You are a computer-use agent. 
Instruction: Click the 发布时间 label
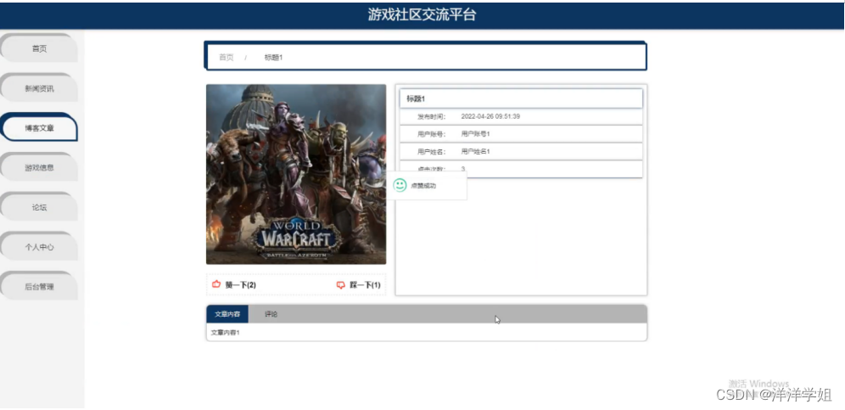[x=431, y=116]
